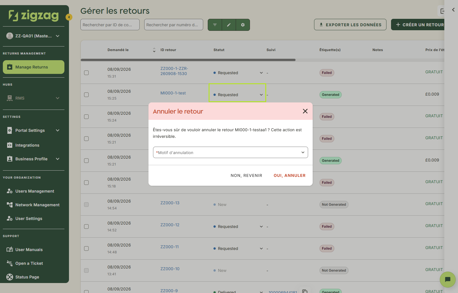Expand Business Profile submenu
The image size is (458, 293).
(x=58, y=159)
